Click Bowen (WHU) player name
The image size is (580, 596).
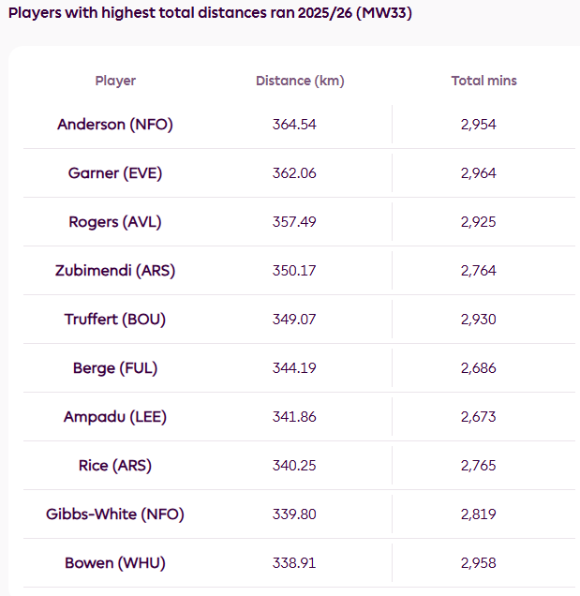click(x=115, y=563)
